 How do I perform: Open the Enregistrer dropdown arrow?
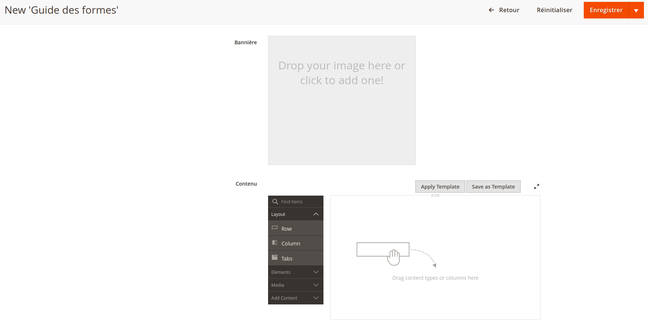pyautogui.click(x=636, y=10)
